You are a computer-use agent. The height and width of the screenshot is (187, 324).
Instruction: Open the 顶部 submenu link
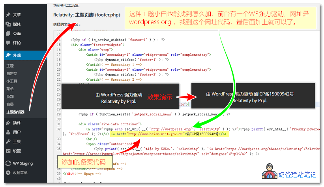pos(10,96)
